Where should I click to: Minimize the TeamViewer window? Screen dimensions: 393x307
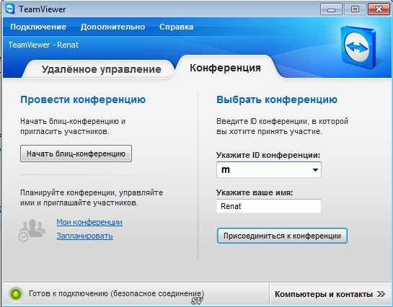331,9
